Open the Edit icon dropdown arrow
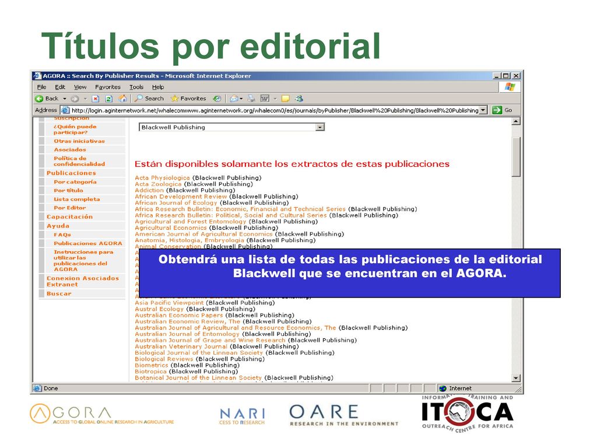 click(x=275, y=99)
